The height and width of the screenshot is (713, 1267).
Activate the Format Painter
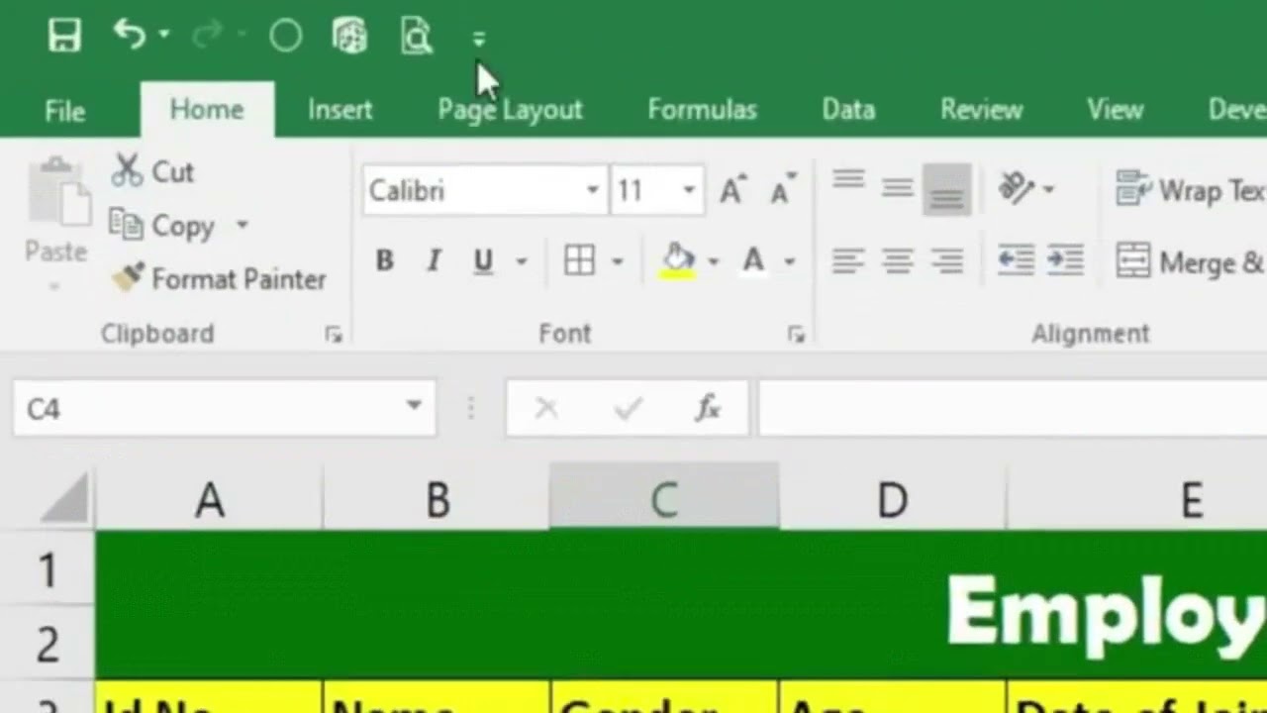(219, 279)
